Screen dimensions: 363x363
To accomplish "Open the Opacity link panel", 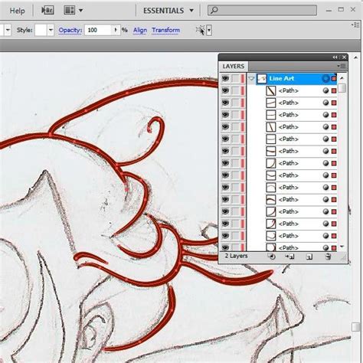I will [x=70, y=30].
